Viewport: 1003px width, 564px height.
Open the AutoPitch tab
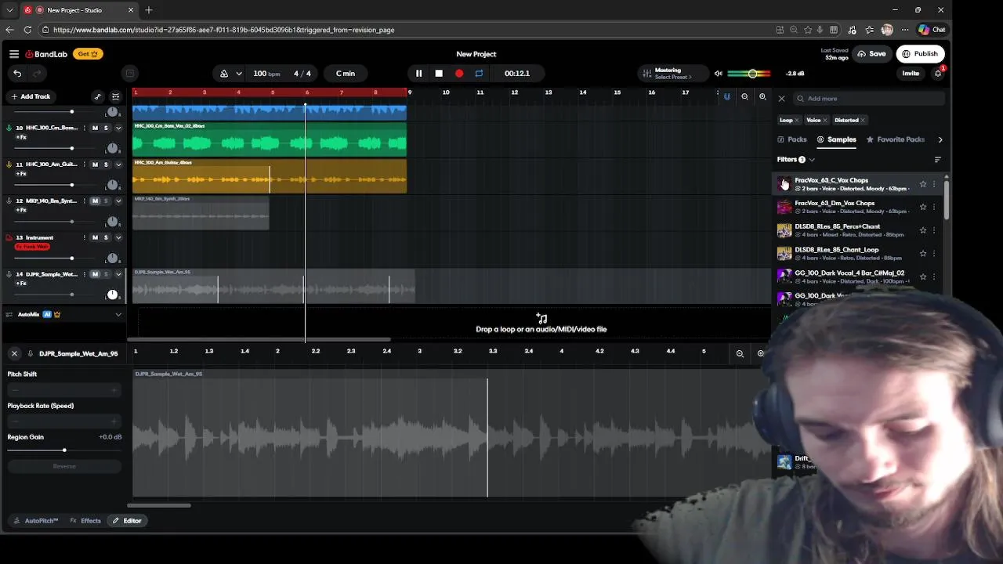point(35,521)
